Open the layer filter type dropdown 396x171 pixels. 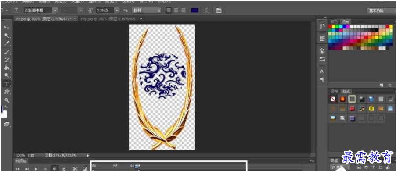coord(340,167)
